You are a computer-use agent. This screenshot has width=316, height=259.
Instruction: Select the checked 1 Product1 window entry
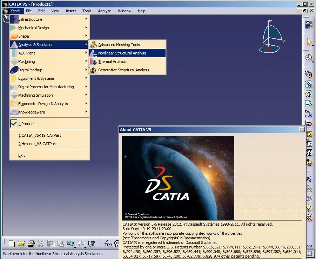(49, 124)
